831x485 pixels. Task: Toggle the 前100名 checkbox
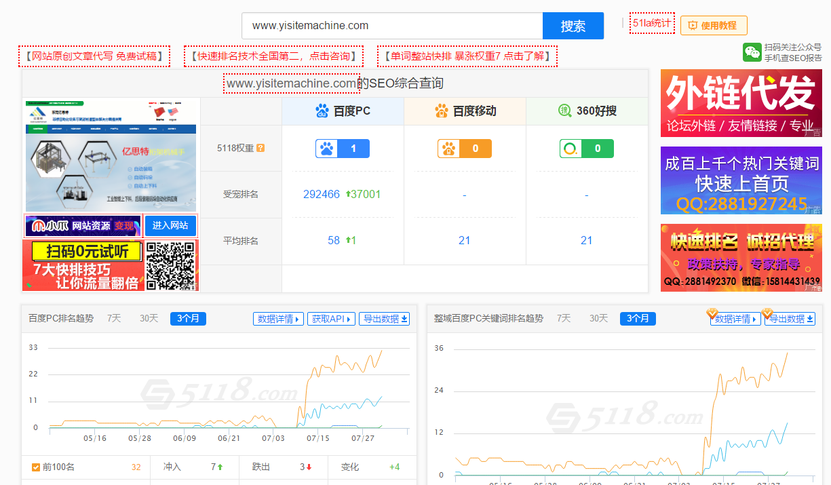click(x=36, y=467)
